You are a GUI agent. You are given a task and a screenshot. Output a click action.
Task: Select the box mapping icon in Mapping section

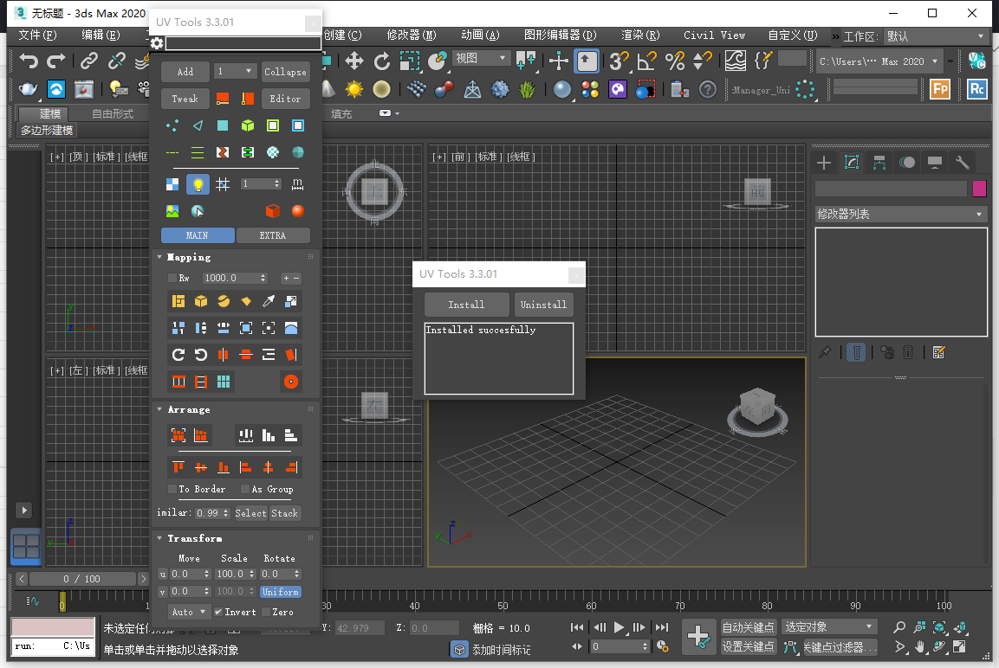[x=199, y=301]
